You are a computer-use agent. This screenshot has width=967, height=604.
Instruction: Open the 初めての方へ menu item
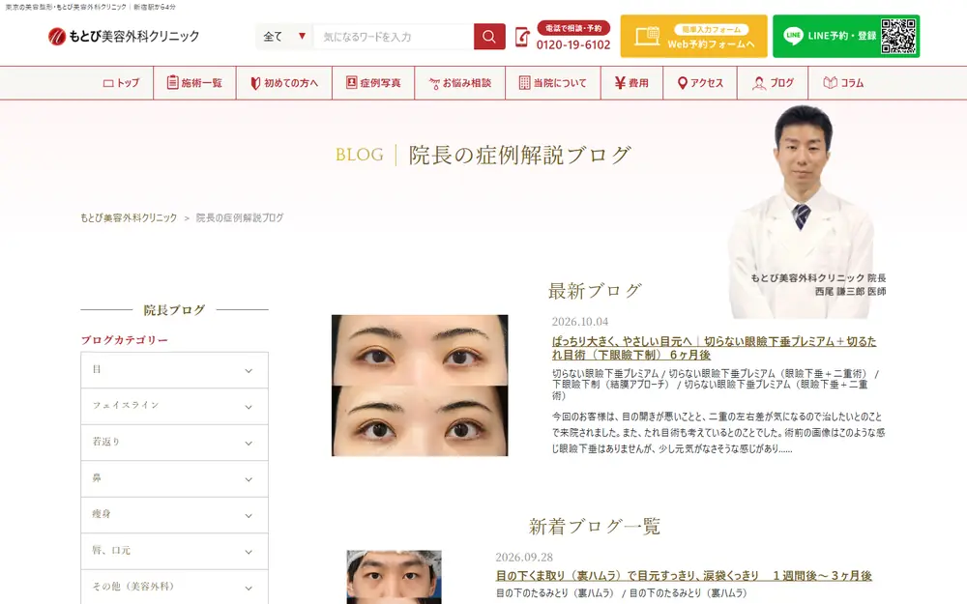pyautogui.click(x=284, y=83)
